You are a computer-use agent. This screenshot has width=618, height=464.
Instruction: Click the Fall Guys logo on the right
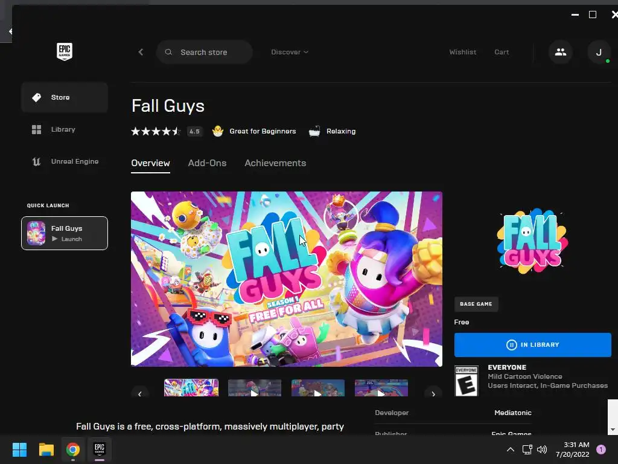click(x=532, y=242)
